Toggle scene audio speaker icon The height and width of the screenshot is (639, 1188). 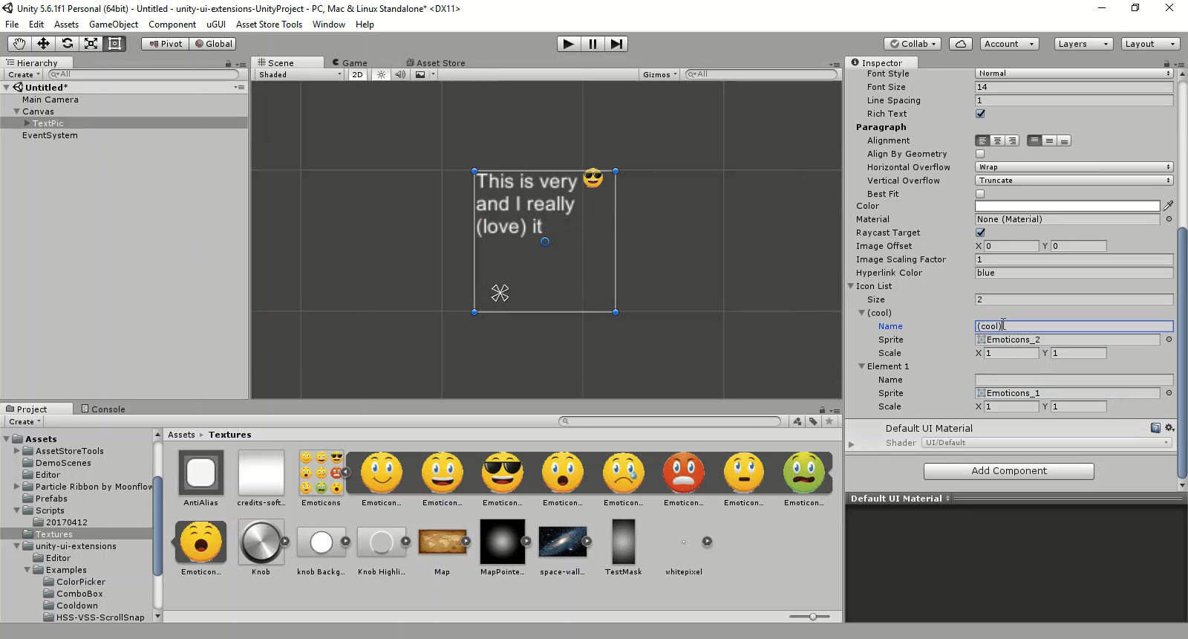click(401, 74)
